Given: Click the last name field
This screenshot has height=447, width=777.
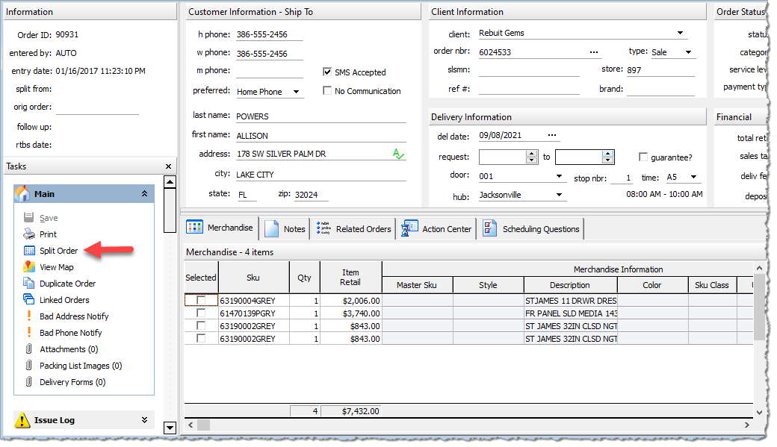Looking at the screenshot, I should click(x=321, y=116).
